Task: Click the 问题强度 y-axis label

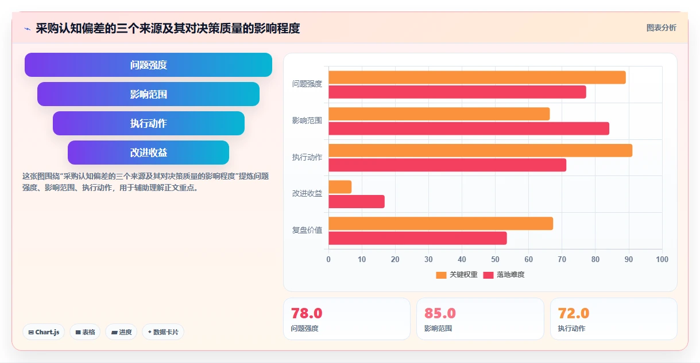Action: click(x=307, y=84)
